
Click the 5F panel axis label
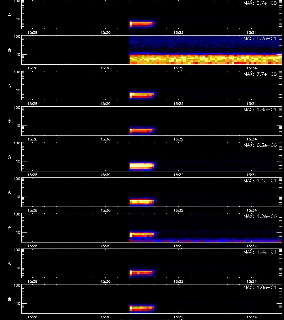(9, 156)
